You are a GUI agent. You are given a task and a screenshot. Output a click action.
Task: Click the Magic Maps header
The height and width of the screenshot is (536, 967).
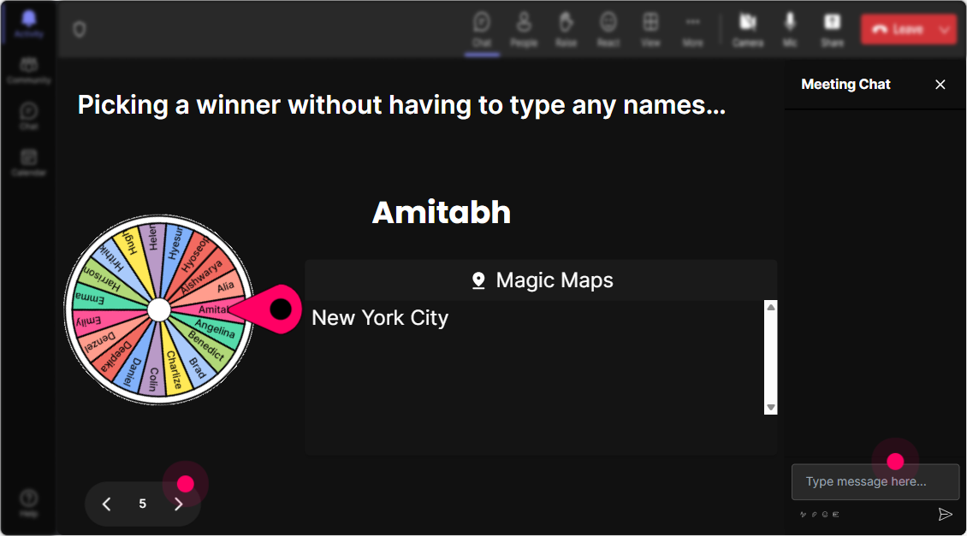(541, 280)
